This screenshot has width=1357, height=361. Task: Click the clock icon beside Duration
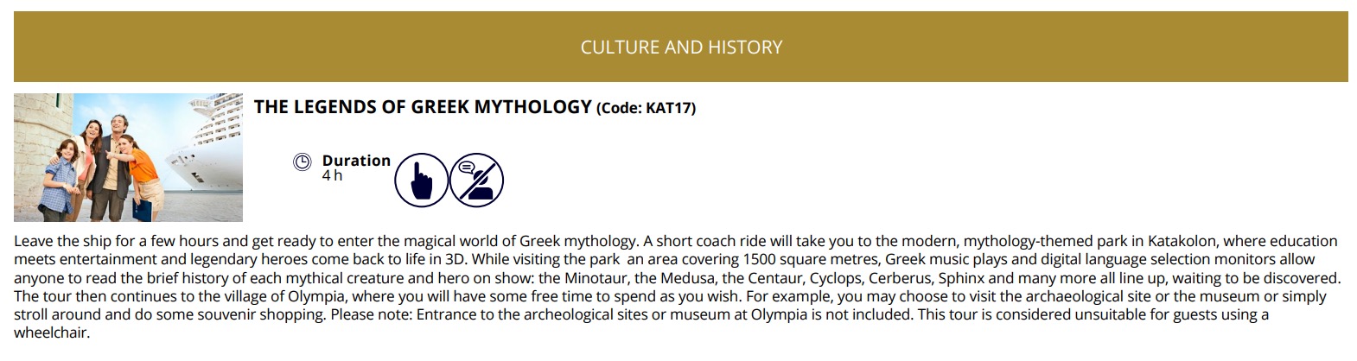302,161
